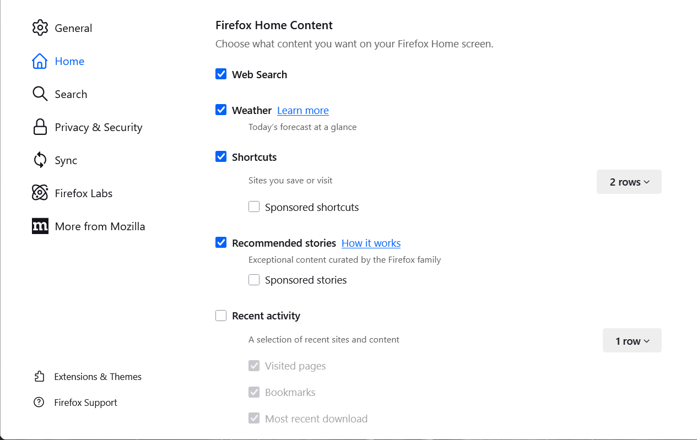The height and width of the screenshot is (440, 697).
Task: Expand the Recent activity row count dropdown
Action: [632, 340]
